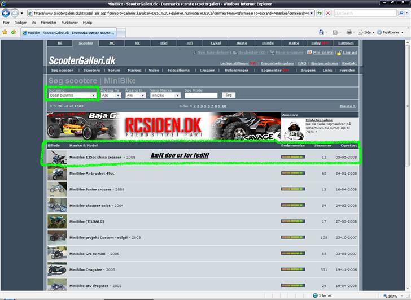Screen dimensions: 411x300
Task: Open the Forum navigation link
Action: [114, 70]
